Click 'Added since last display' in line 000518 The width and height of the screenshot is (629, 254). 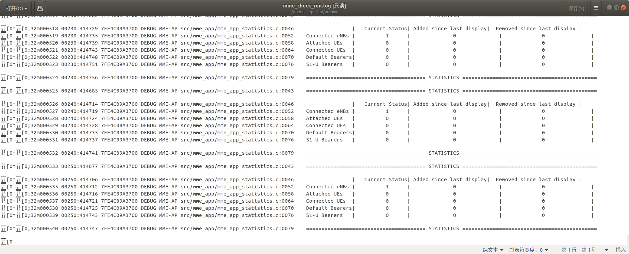click(450, 29)
